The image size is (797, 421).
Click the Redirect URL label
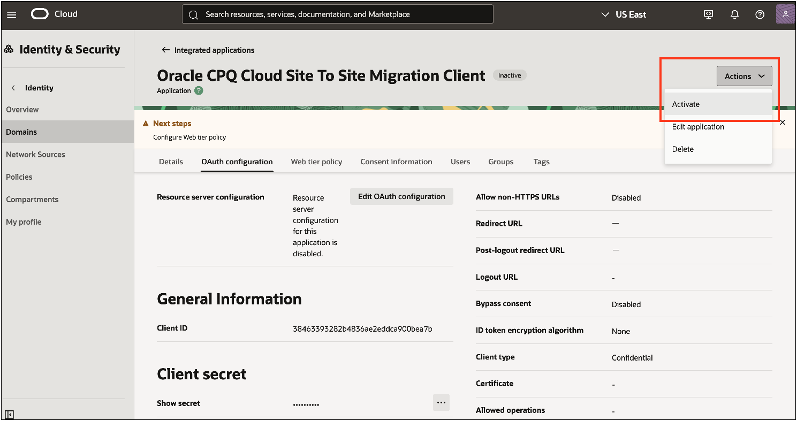499,224
